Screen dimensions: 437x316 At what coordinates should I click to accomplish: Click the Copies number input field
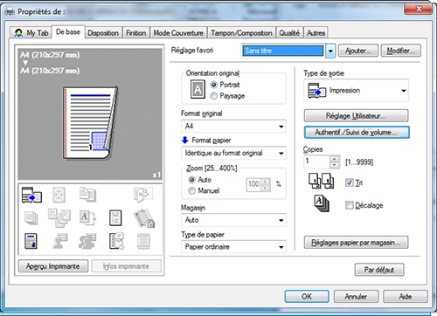[316, 161]
